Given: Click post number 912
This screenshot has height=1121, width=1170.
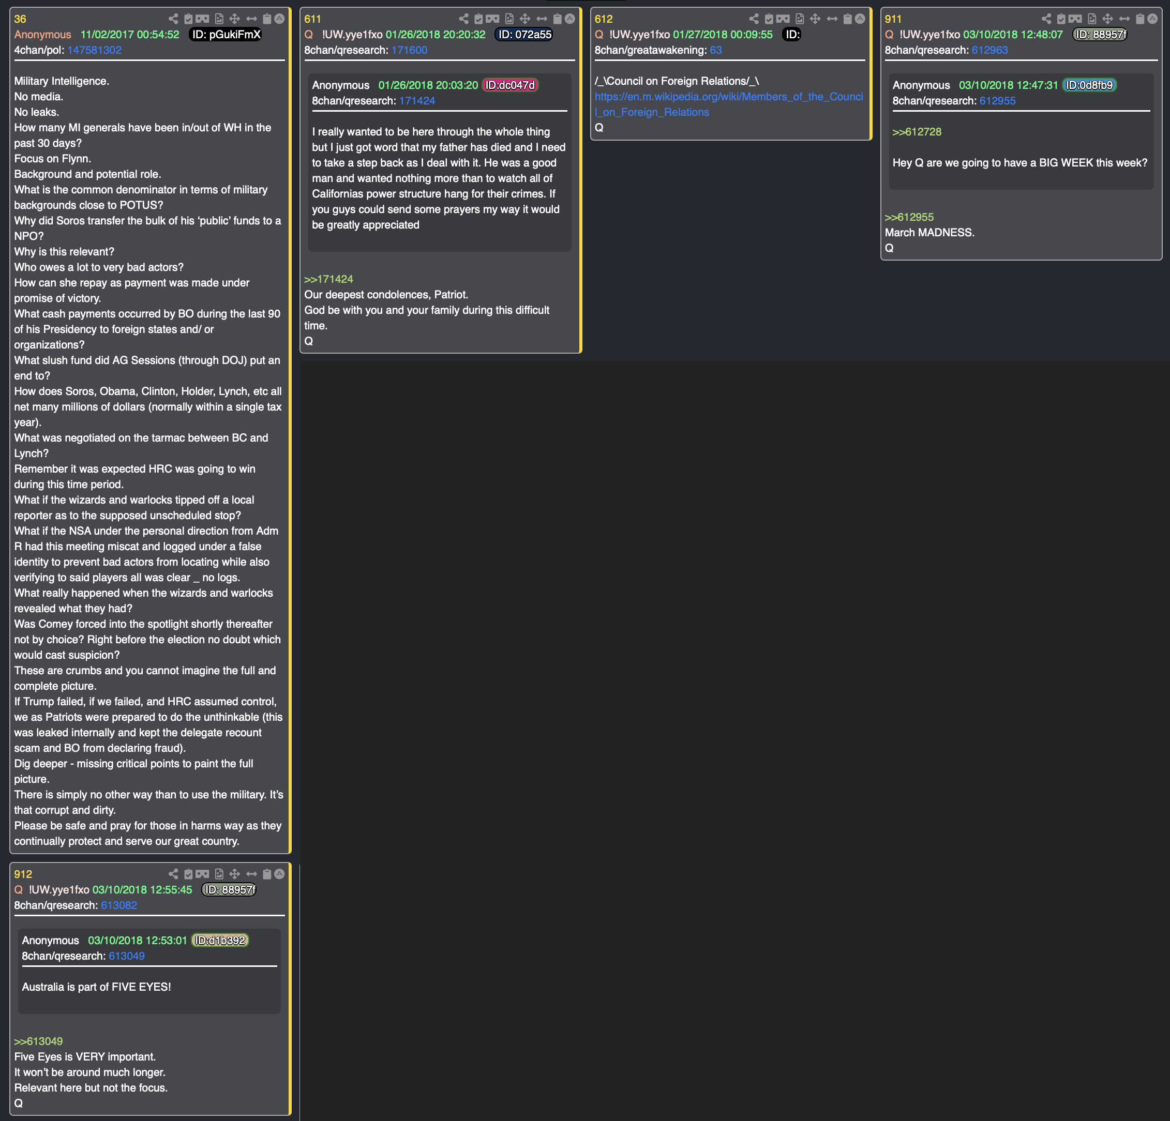Looking at the screenshot, I should coord(23,874).
